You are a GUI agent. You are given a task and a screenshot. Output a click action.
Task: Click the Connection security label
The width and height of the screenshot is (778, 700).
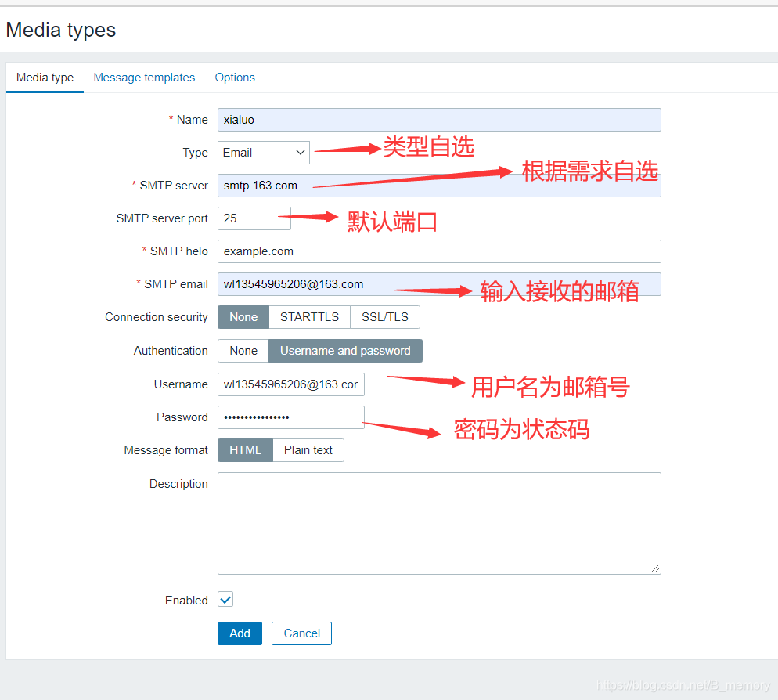click(x=157, y=317)
